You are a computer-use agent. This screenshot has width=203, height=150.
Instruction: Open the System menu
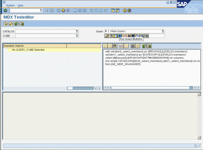point(11,5)
